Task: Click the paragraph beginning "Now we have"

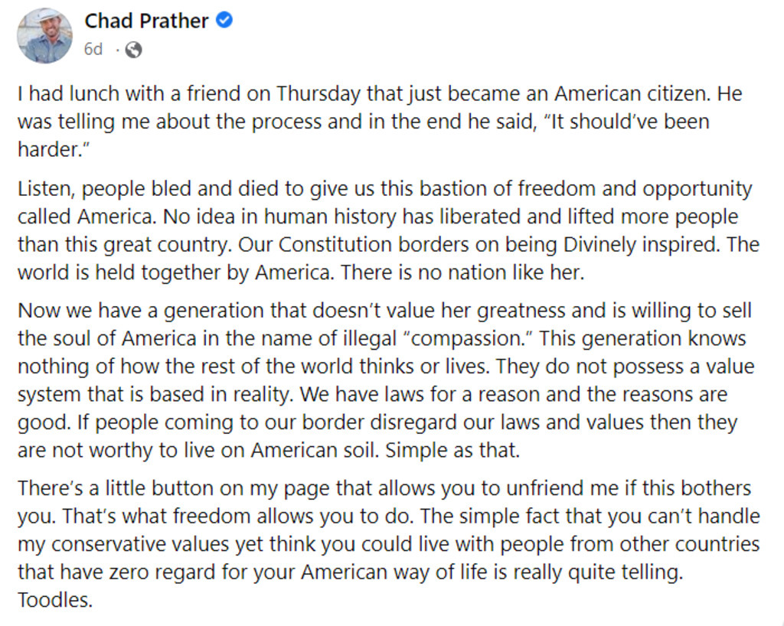Action: pyautogui.click(x=386, y=380)
